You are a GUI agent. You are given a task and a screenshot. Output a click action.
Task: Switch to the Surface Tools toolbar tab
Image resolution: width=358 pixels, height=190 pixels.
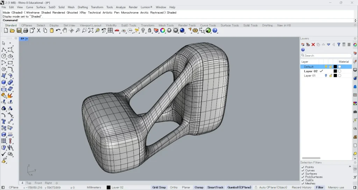pos(229,25)
